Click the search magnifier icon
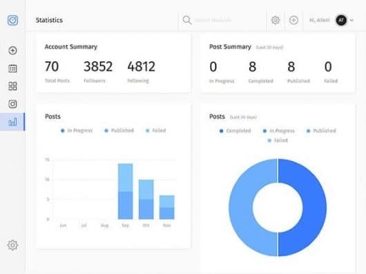 [x=186, y=20]
